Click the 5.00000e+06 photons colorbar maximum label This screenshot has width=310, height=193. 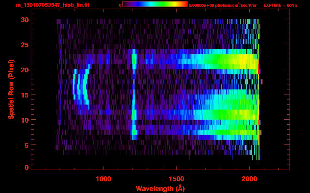[x=223, y=5]
